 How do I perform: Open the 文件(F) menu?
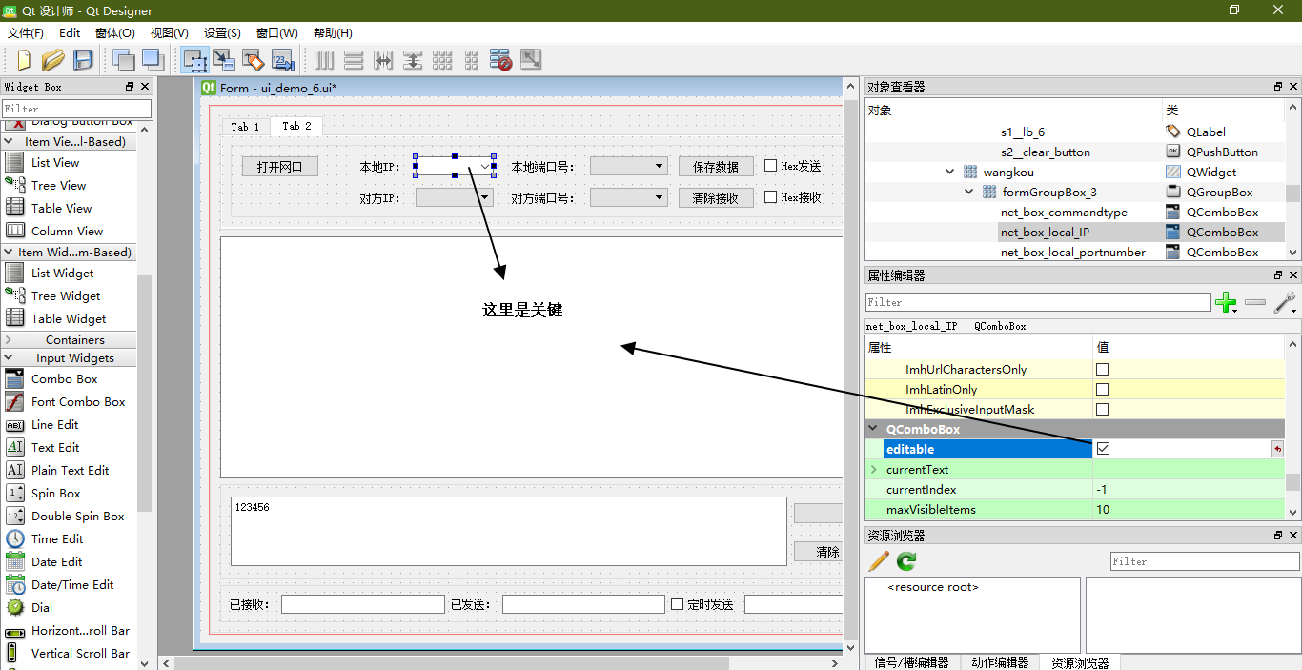tap(26, 33)
